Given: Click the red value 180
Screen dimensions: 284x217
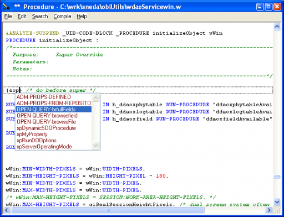Looking at the screenshot, I should tap(161, 176).
